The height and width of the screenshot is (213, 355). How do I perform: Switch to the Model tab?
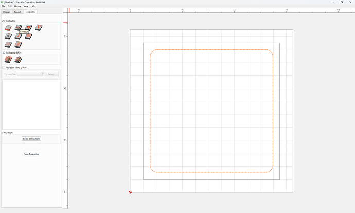(17, 12)
